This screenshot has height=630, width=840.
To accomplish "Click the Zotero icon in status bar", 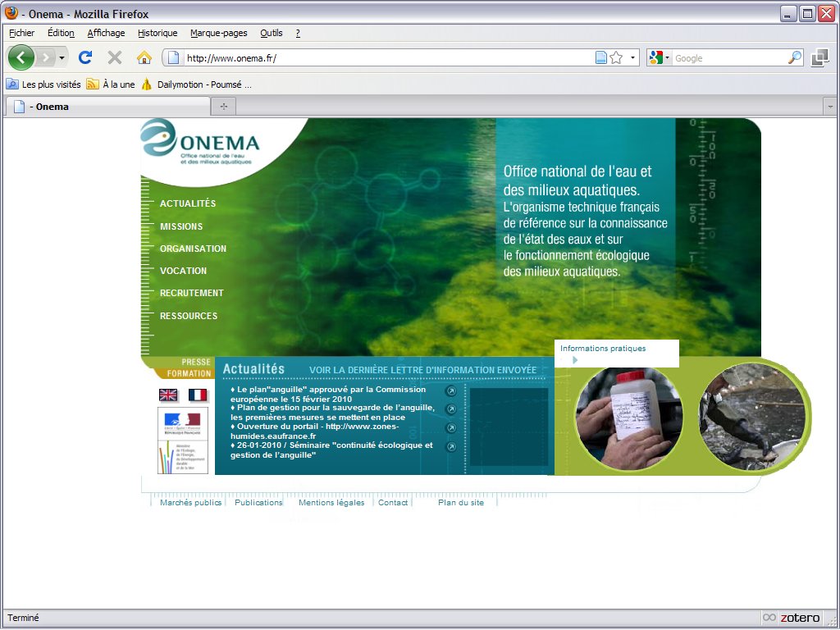I will (792, 618).
